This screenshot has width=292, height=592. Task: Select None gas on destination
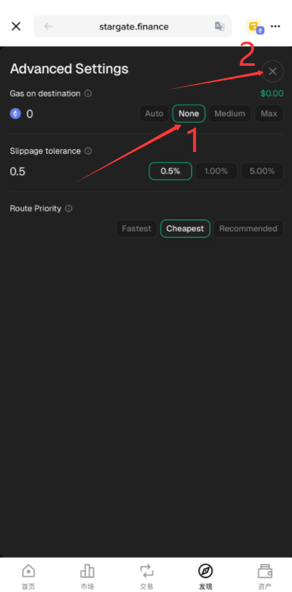pyautogui.click(x=189, y=113)
